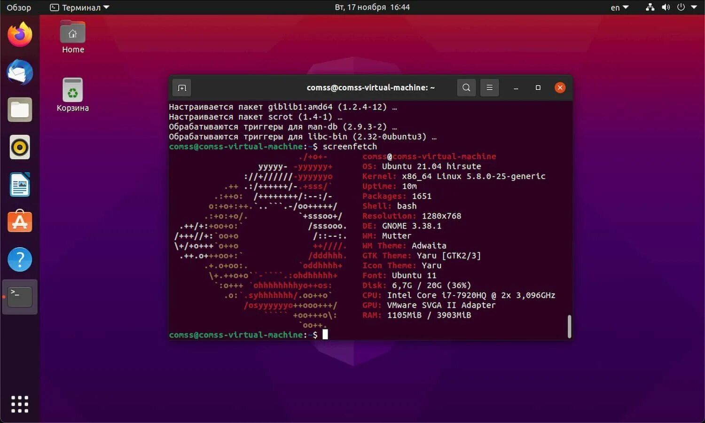Click the 'Yaru [GTK2/3]' GTK Theme value
Viewport: 705px width, 423px height.
[449, 256]
